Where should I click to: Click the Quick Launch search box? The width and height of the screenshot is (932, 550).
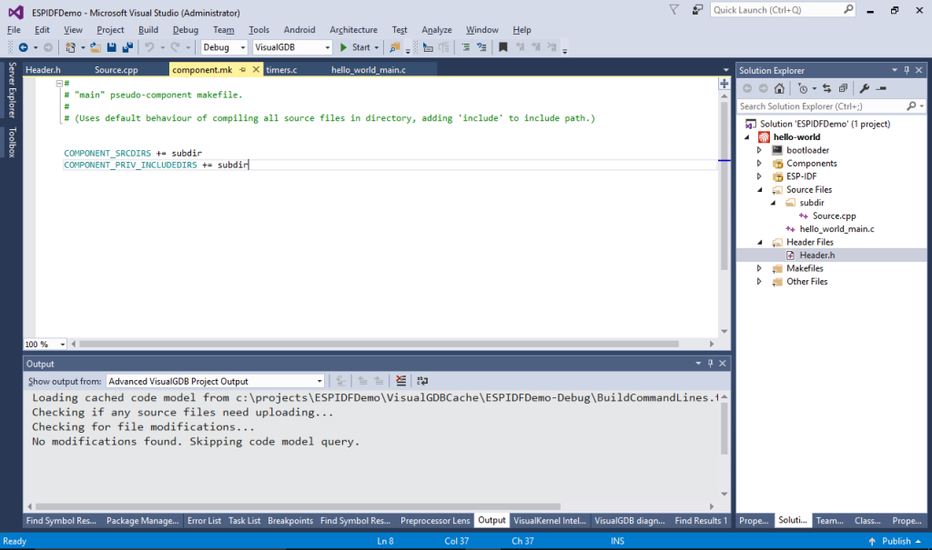pos(783,10)
